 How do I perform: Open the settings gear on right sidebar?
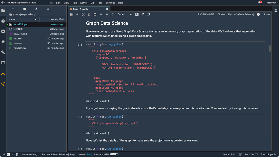pos(276,11)
